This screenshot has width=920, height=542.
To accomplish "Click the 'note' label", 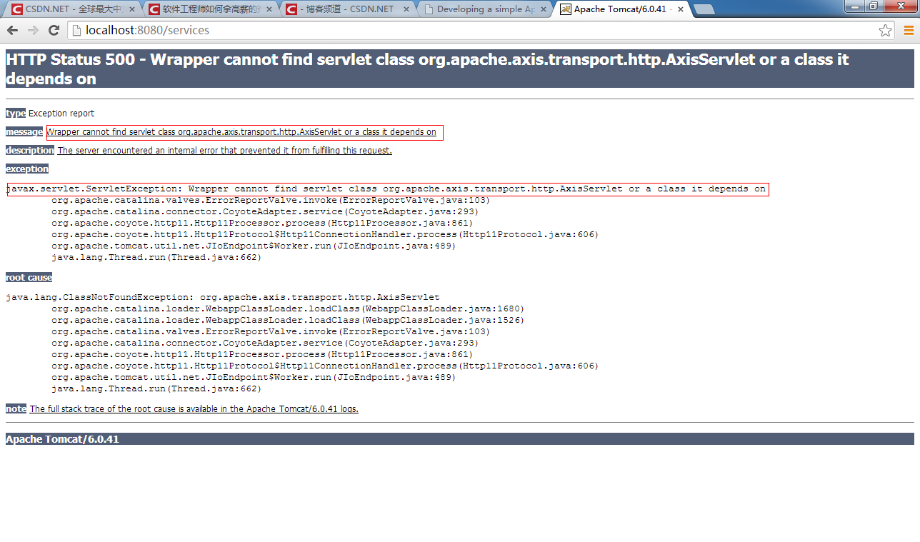I will coord(16,409).
